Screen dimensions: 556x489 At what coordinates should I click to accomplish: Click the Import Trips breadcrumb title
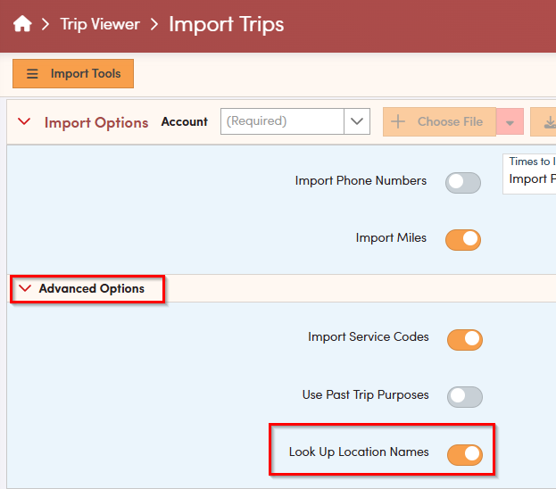[x=226, y=25]
